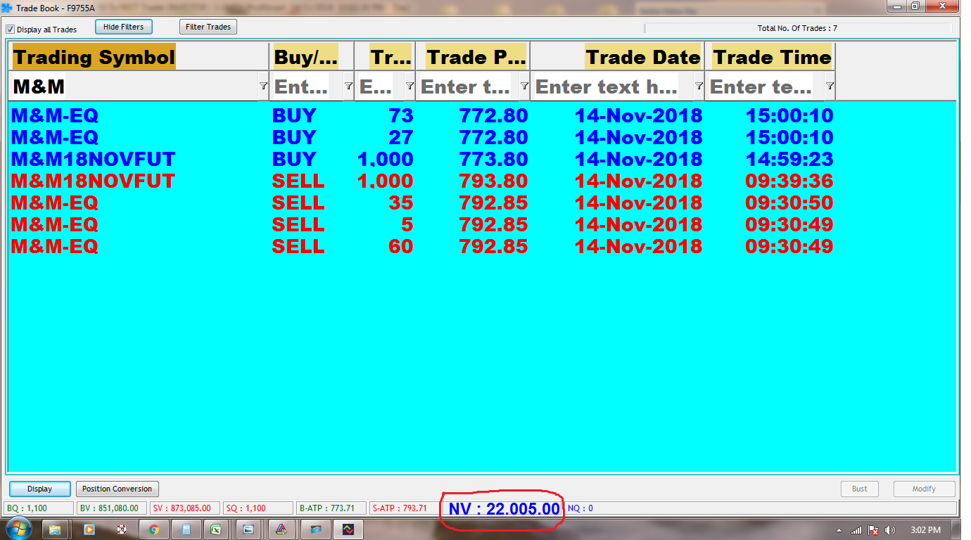Click the SV : 873,085.00 status field
Screen dimensions: 971x540
(185, 508)
